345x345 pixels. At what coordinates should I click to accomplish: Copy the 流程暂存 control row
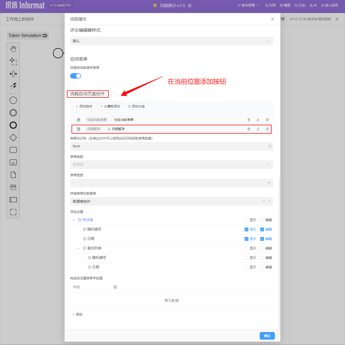coord(267,129)
